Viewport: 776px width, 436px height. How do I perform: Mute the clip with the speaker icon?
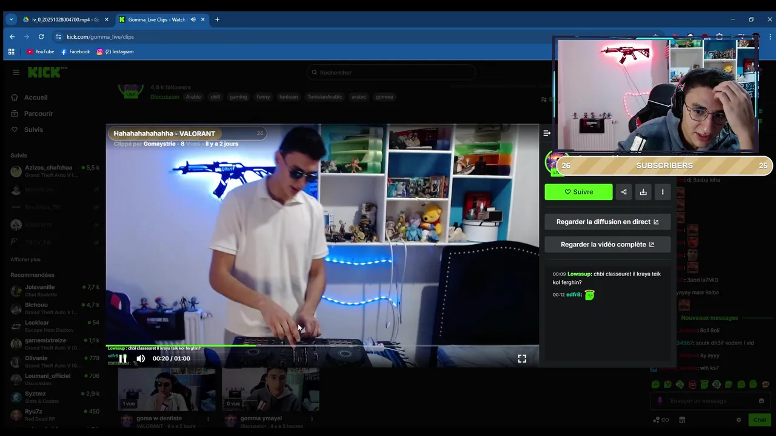pyautogui.click(x=141, y=358)
